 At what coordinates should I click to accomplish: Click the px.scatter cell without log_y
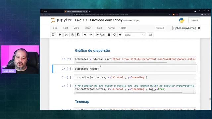(x=135, y=77)
